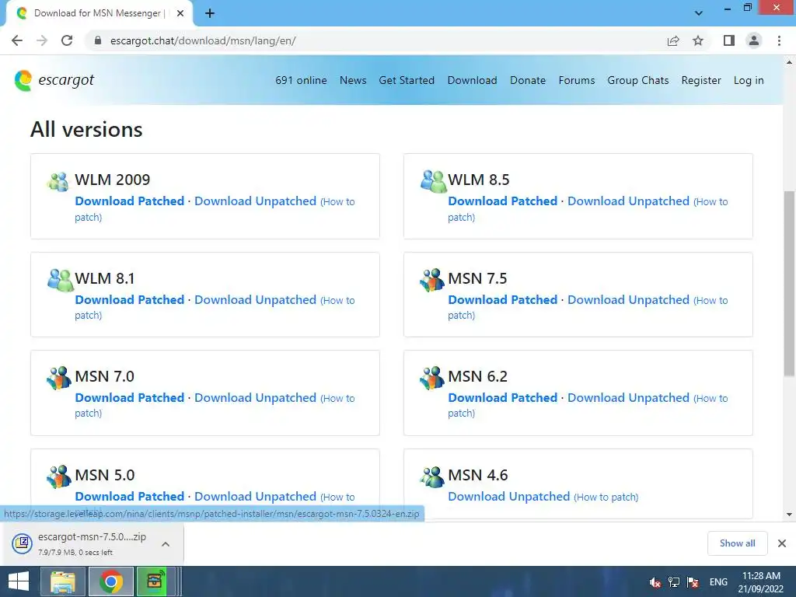Close the downloads bar
The height and width of the screenshot is (597, 796).
(x=782, y=543)
